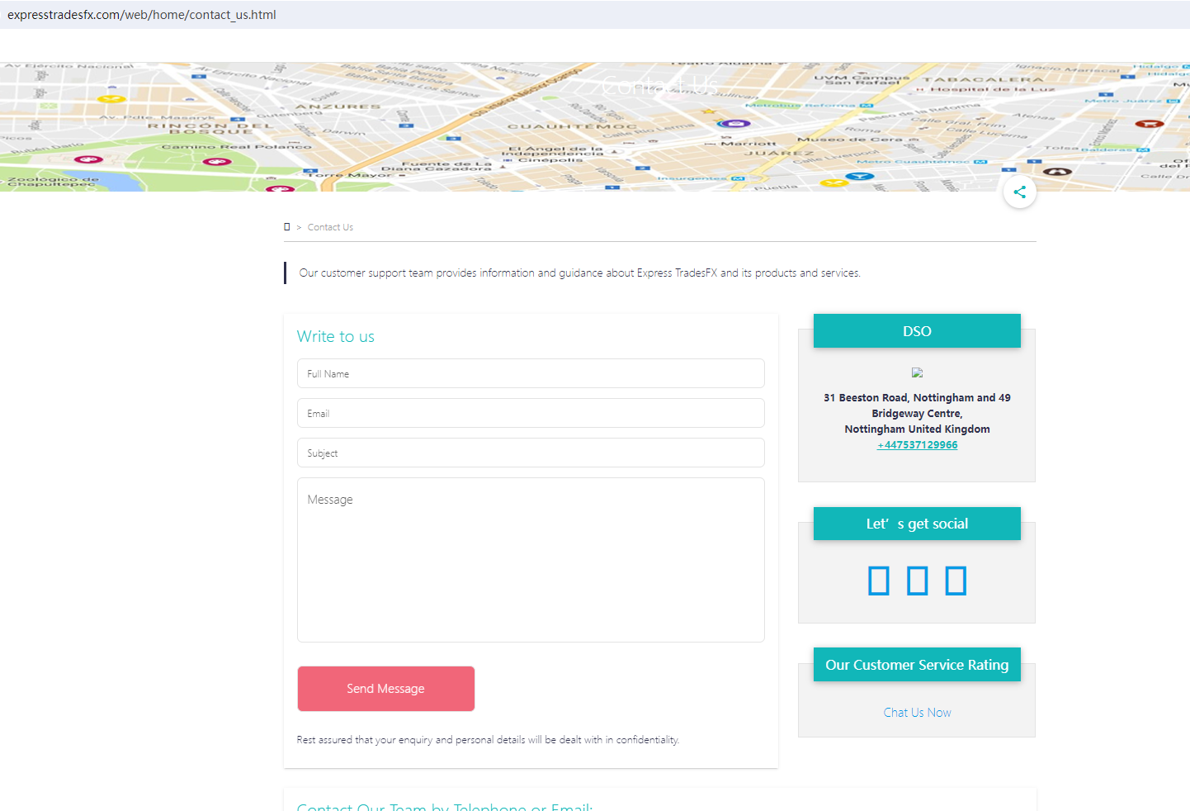Call phone number +447537129966
The height and width of the screenshot is (811, 1190).
coord(917,445)
